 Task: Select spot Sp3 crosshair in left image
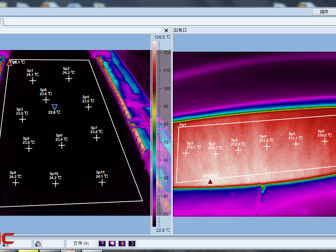(x=22, y=119)
